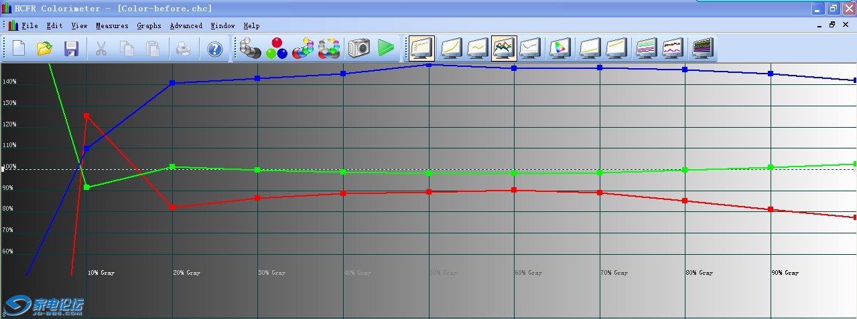Minimize the inner document window
The image size is (857, 319).
(819, 25)
